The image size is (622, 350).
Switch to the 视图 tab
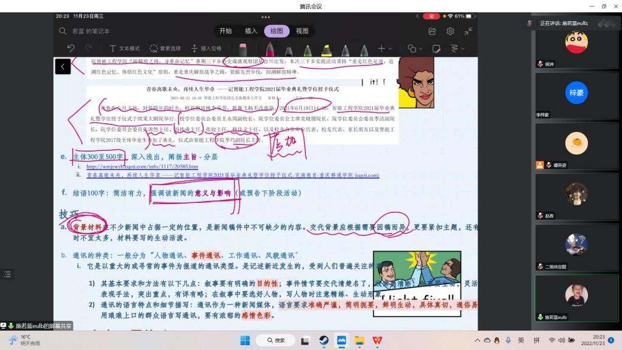pyautogui.click(x=302, y=31)
